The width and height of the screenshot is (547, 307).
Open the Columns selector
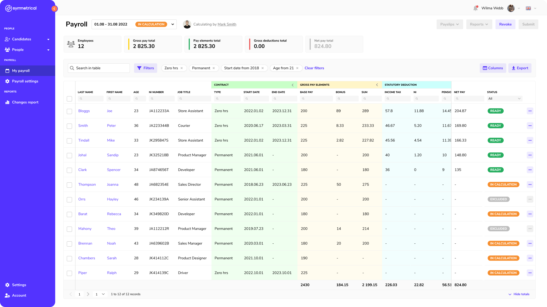click(x=493, y=68)
